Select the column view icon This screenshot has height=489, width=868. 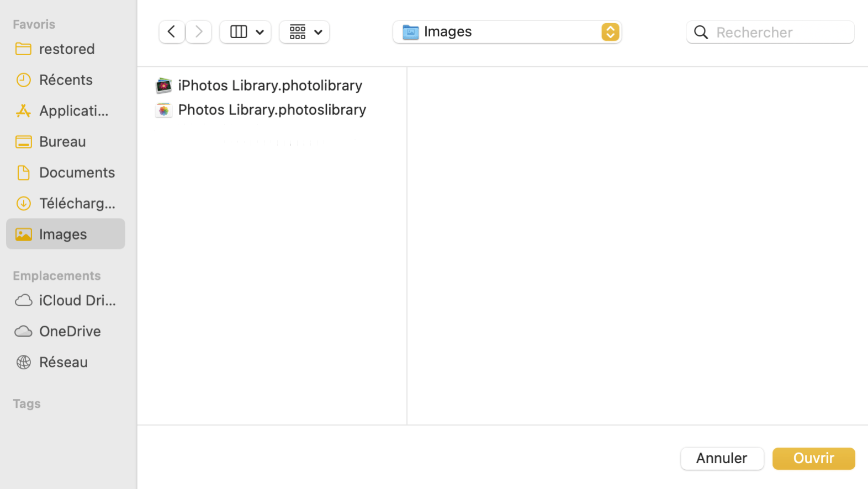[239, 32]
